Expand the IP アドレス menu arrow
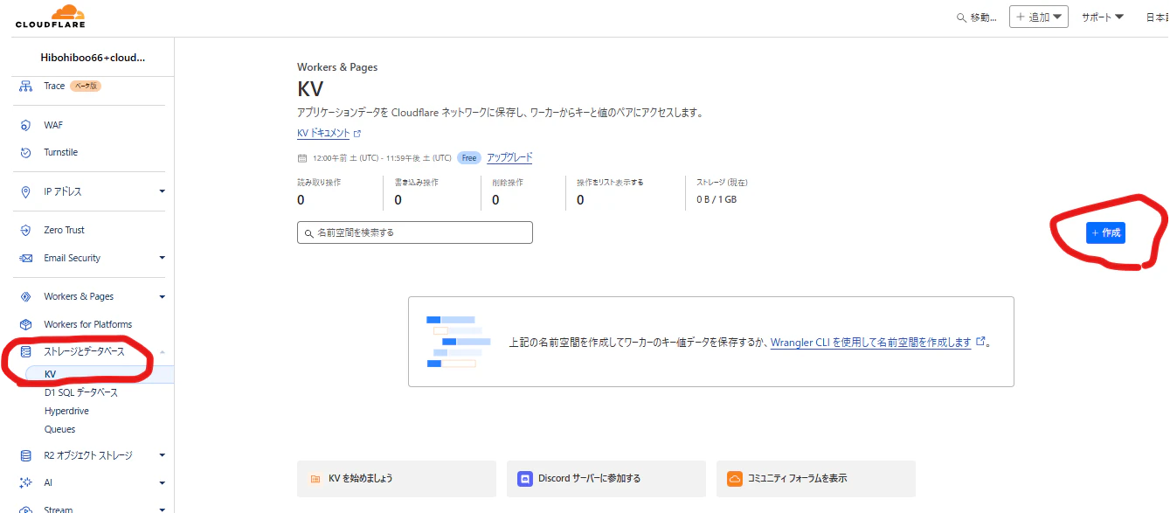Image resolution: width=1170 pixels, height=513 pixels. 162,191
